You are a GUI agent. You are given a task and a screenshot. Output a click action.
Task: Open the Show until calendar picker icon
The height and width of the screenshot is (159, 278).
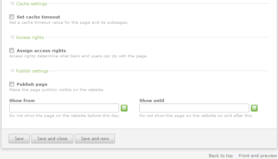coord(254,108)
